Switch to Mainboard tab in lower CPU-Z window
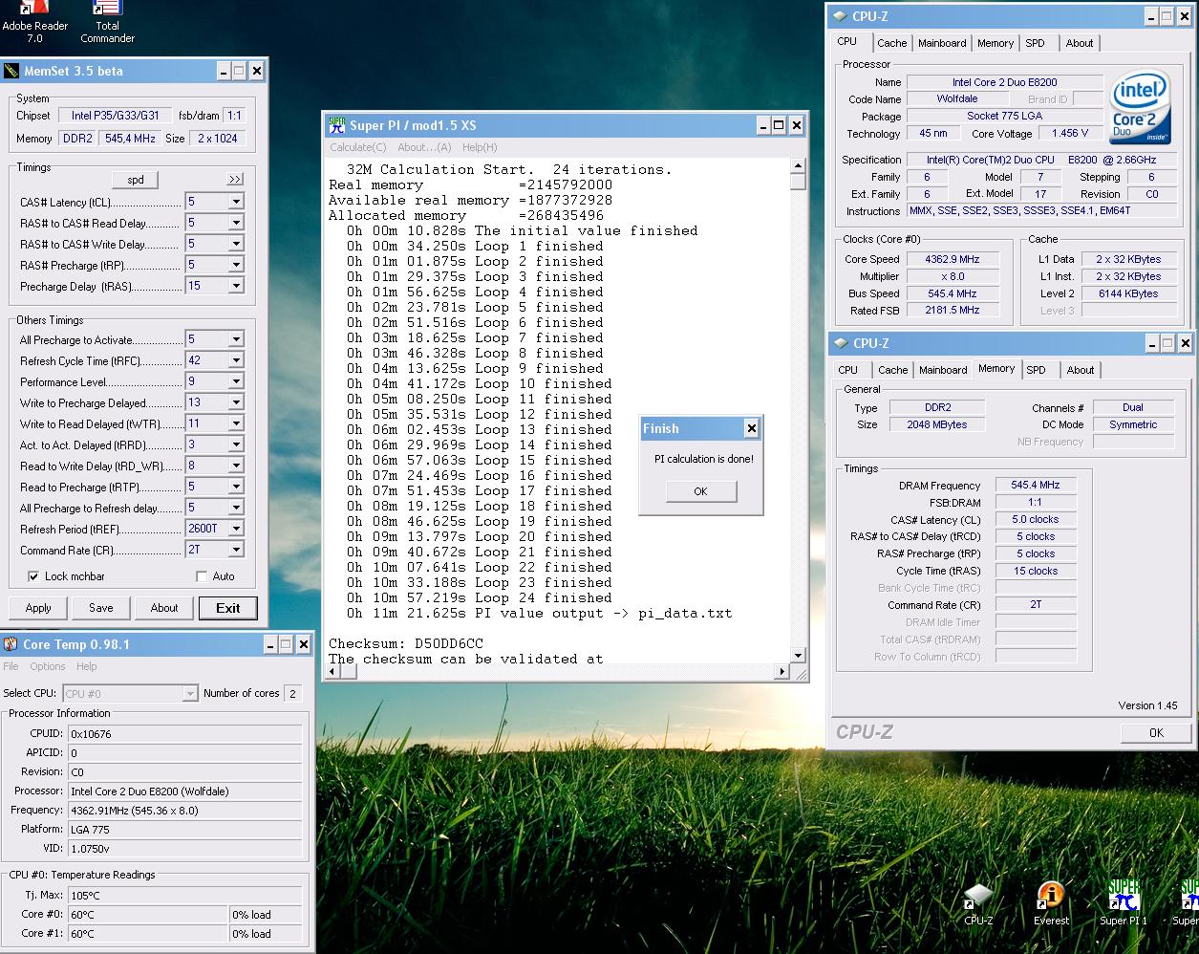Viewport: 1199px width, 954px height. coord(943,370)
